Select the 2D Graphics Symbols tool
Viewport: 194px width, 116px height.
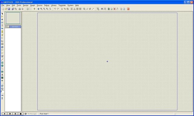(x=2, y=78)
